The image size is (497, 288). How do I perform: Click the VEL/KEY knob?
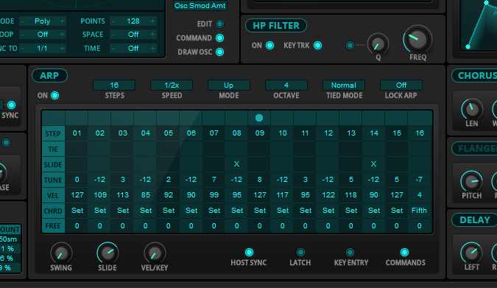pos(155,253)
